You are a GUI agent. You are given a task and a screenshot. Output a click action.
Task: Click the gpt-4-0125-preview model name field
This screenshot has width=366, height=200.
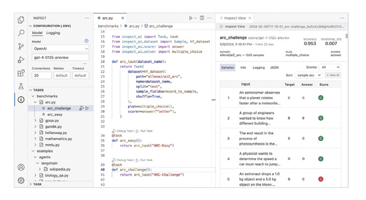(x=60, y=58)
